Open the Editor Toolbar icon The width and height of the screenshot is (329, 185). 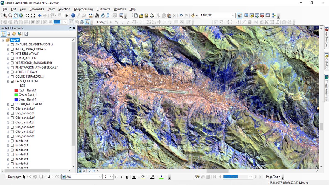(x=239, y=15)
